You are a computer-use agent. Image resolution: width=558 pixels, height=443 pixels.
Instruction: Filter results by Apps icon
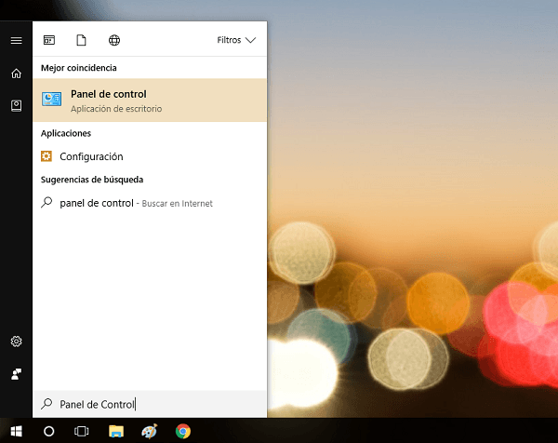click(49, 40)
